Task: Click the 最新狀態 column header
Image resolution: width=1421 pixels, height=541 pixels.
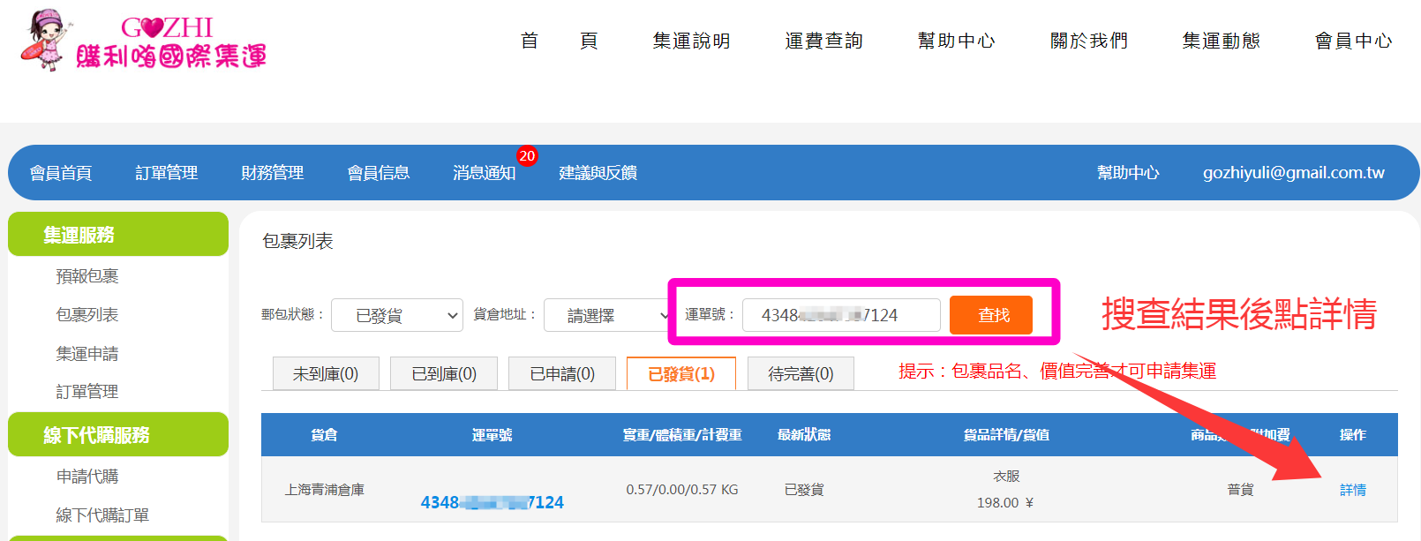Action: [804, 435]
